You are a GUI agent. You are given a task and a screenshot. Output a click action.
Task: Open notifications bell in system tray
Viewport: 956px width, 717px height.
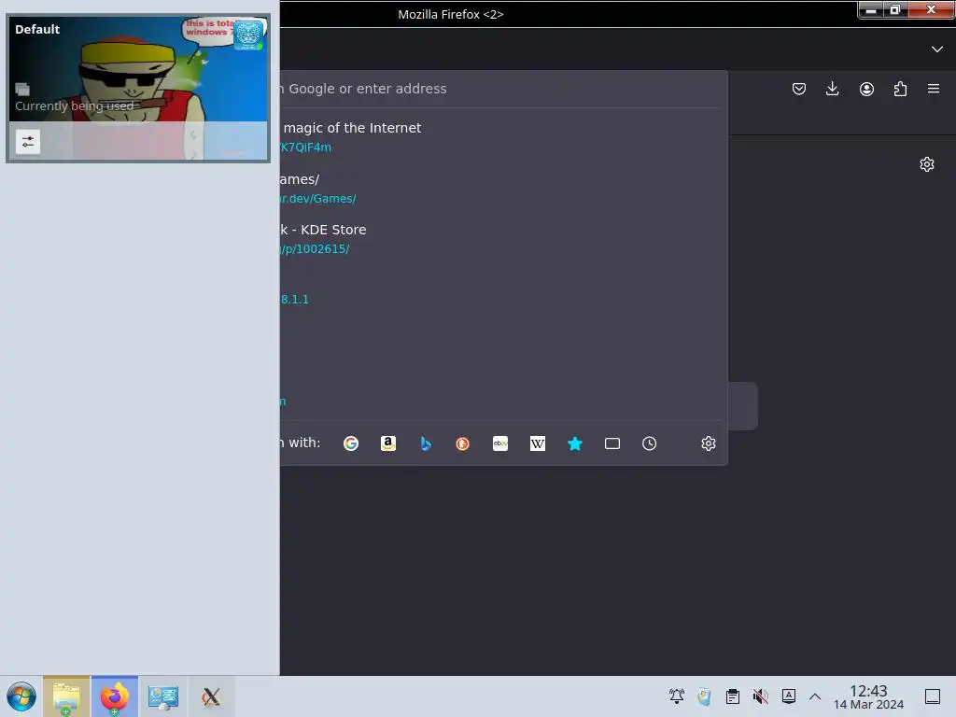[676, 696]
